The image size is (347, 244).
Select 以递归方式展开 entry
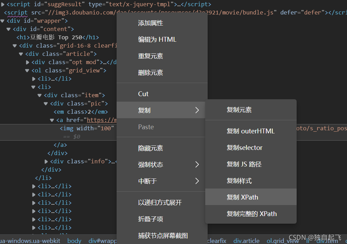click(162, 202)
